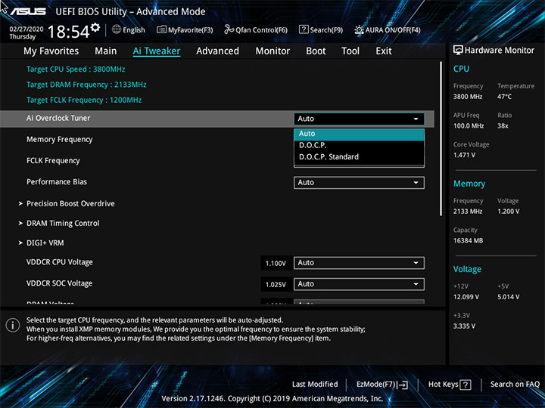Open the VDDCR CPU Voltage dropdown
This screenshot has width=545, height=408.
[x=359, y=263]
